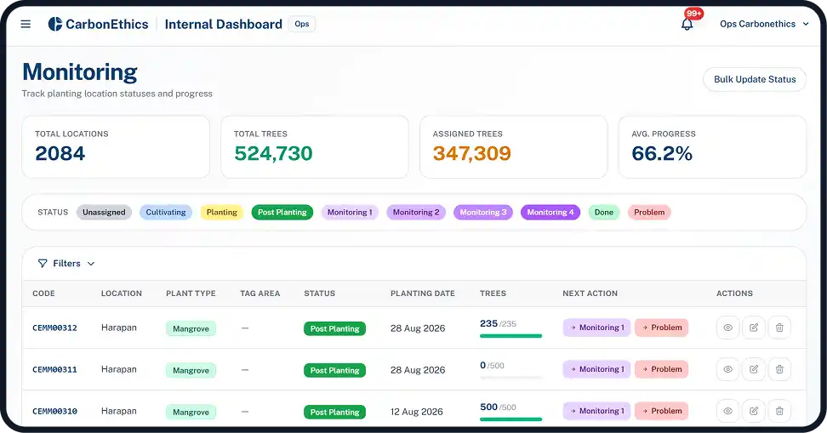Click the Total Trees 524,730 card
This screenshot has width=827, height=433.
pyautogui.click(x=314, y=147)
